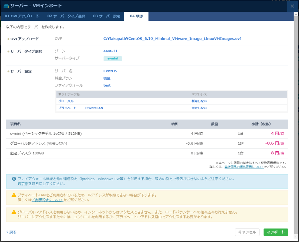
Task: Switch to the 02 サーバータイプ選択 tab
Action: click(x=66, y=16)
